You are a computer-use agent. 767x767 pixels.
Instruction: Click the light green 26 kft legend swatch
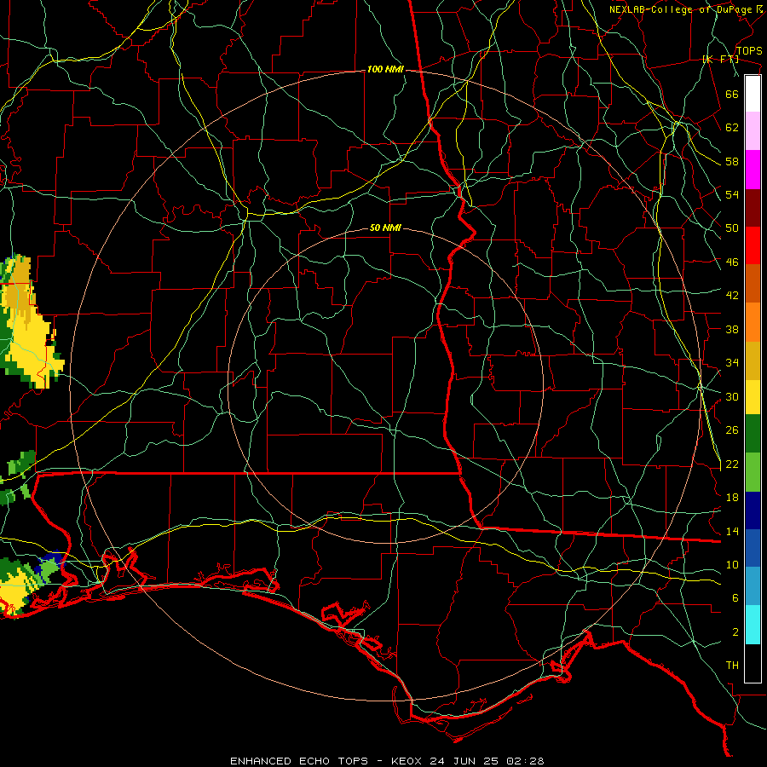(753, 472)
